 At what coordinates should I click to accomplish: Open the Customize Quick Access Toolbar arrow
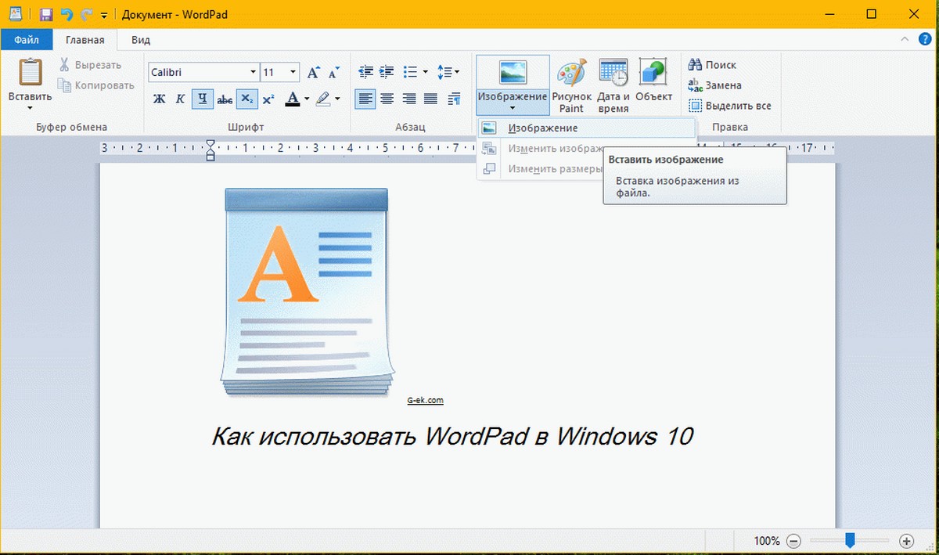pyautogui.click(x=103, y=15)
